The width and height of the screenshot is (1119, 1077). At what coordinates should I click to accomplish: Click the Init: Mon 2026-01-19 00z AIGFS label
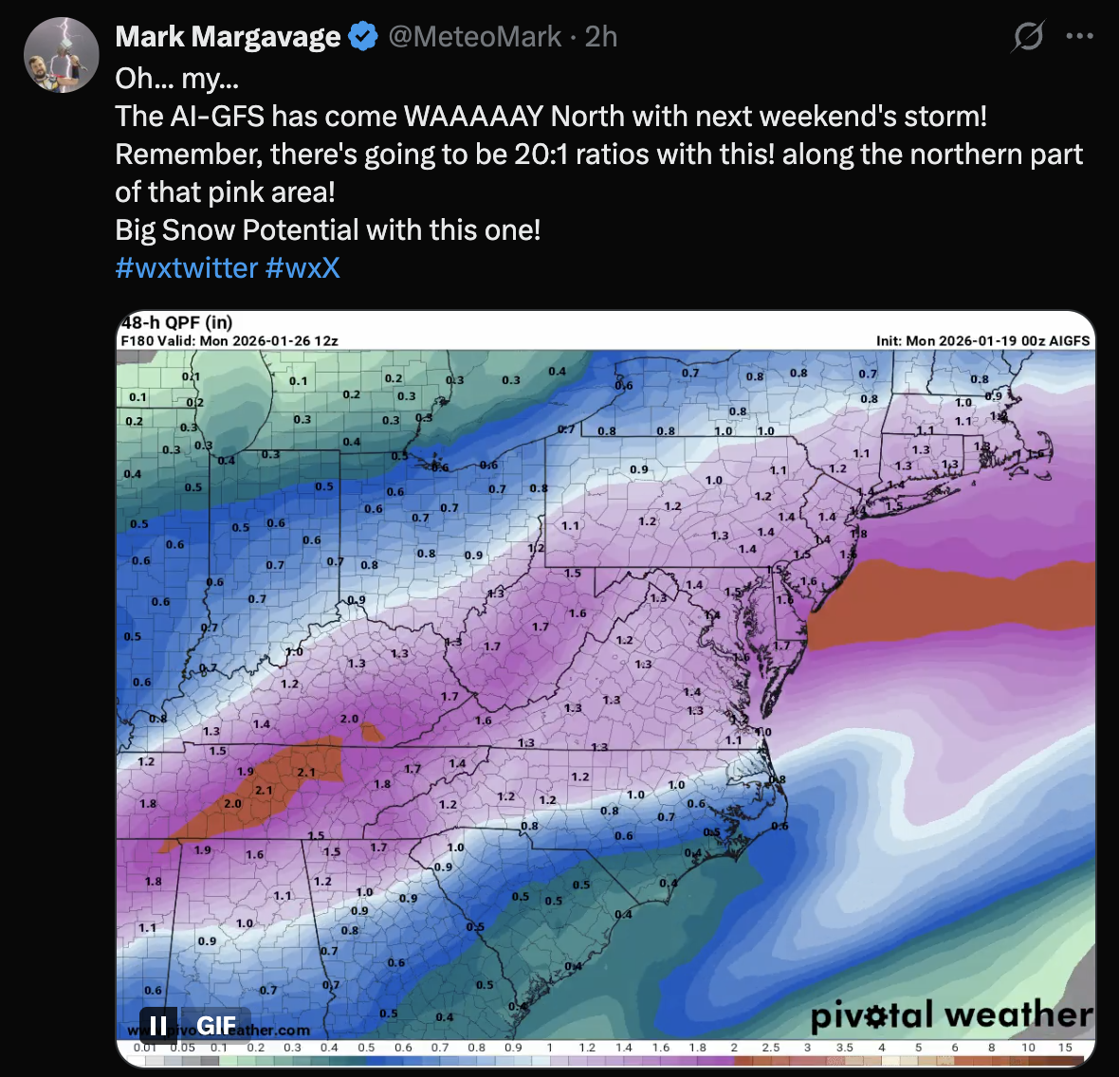pyautogui.click(x=982, y=340)
